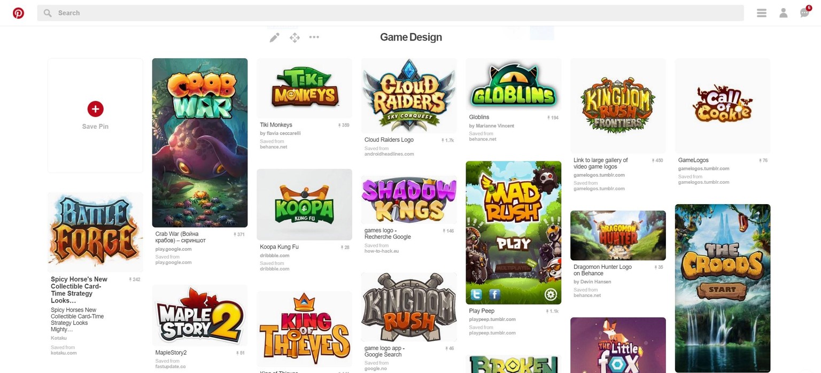The width and height of the screenshot is (821, 373).
Task: Open notifications chat bubble icon
Action: (804, 13)
